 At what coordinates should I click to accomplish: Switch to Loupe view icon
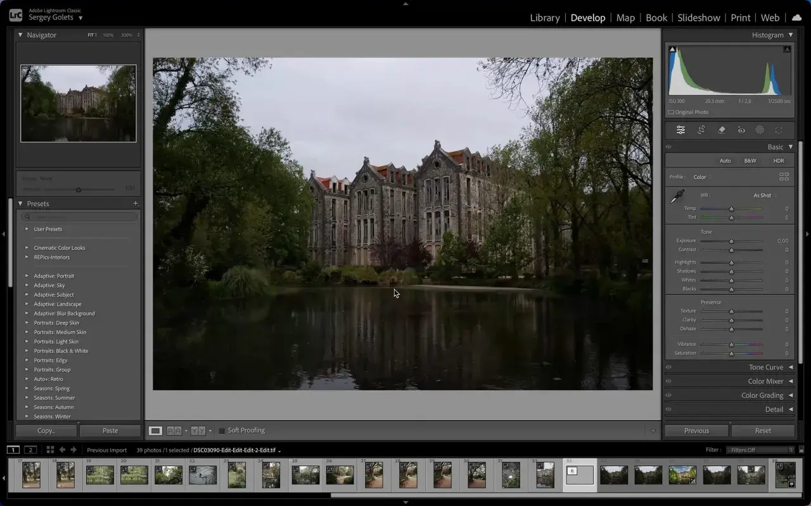coord(155,431)
